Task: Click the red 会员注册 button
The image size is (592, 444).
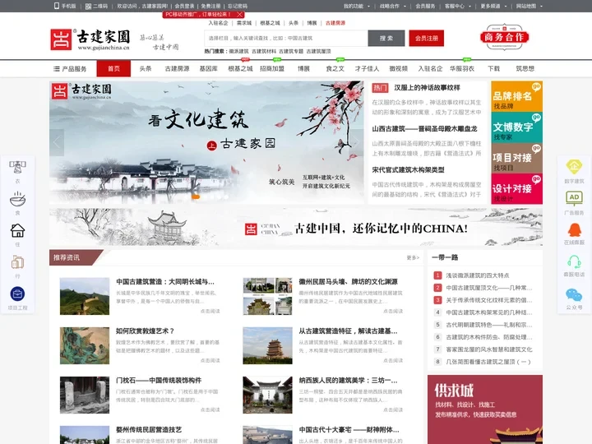Action: (x=426, y=38)
